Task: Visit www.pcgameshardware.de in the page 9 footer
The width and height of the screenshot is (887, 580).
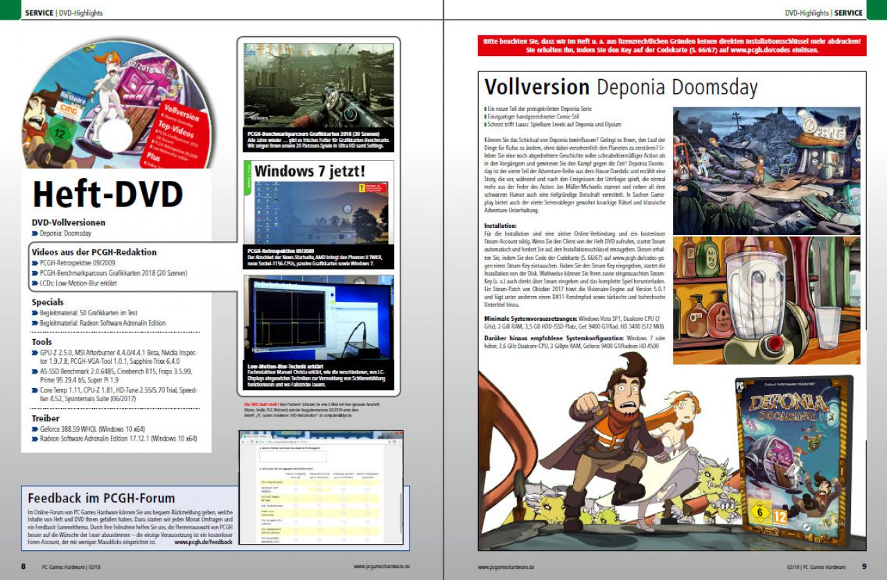Action: coord(506,566)
